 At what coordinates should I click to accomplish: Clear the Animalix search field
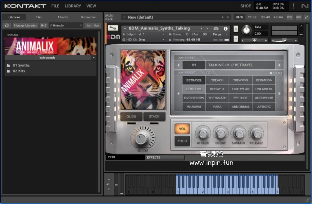click(81, 26)
